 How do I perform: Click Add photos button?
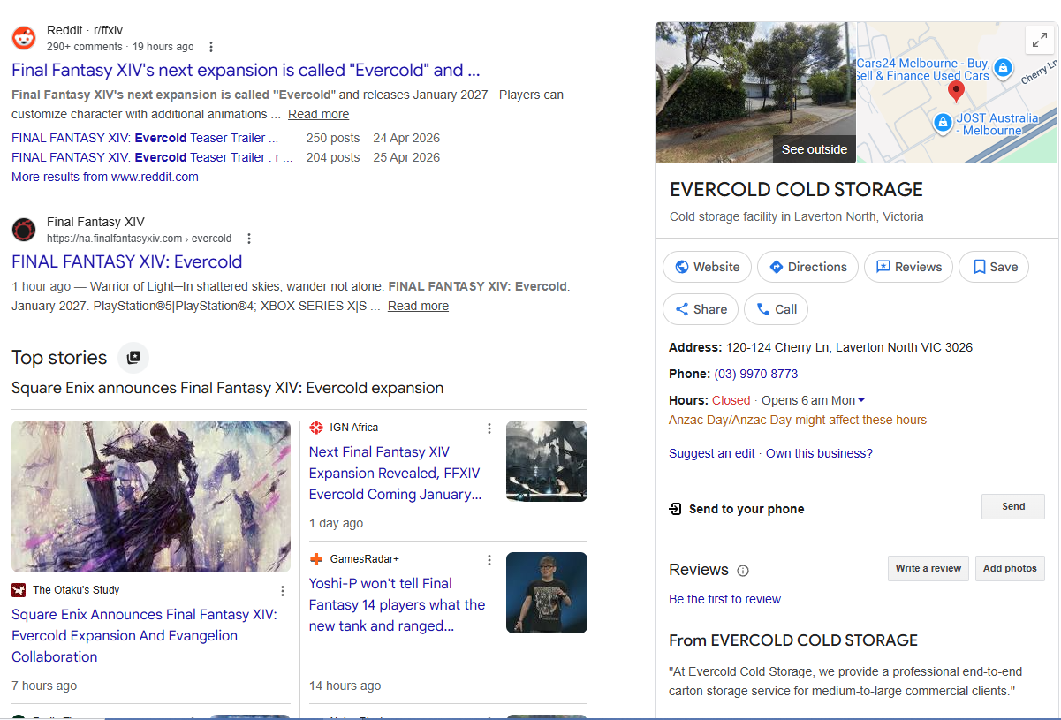pyautogui.click(x=1010, y=568)
